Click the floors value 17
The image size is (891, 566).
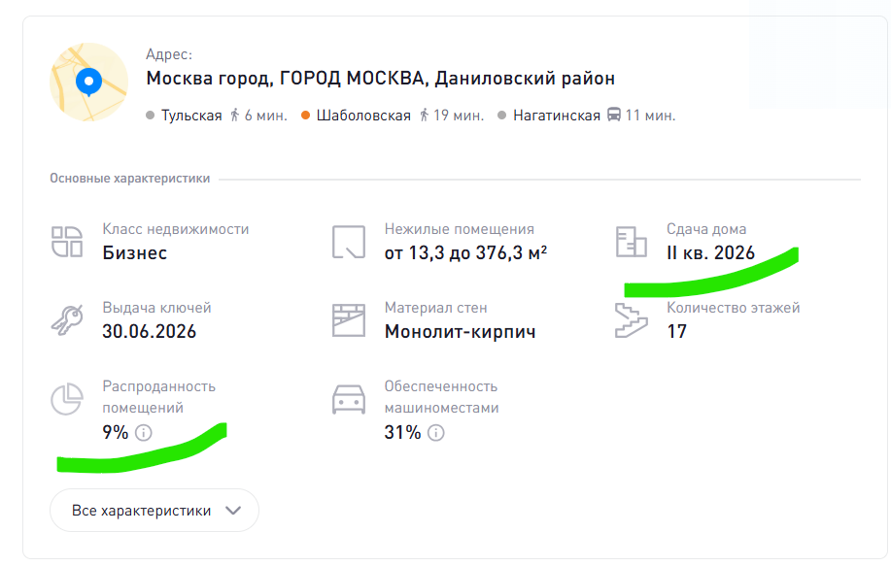point(677,331)
